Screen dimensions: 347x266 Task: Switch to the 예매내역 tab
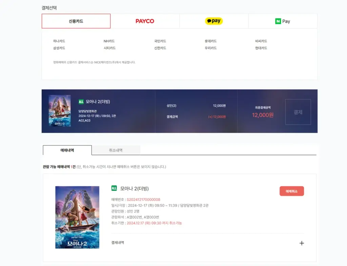pos(67,150)
